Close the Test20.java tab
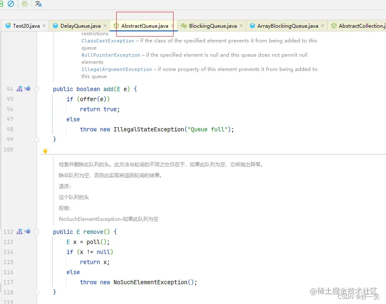Viewport: 386px width, 304px height. (x=44, y=26)
